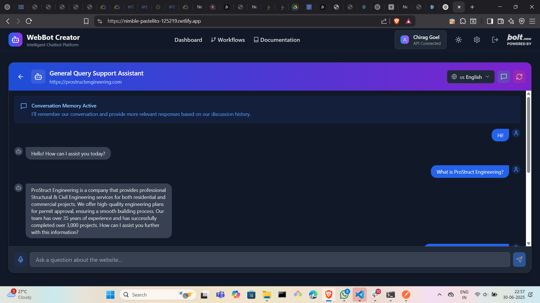
Task: Toggle conversation memory chat bubble button
Action: pyautogui.click(x=504, y=77)
